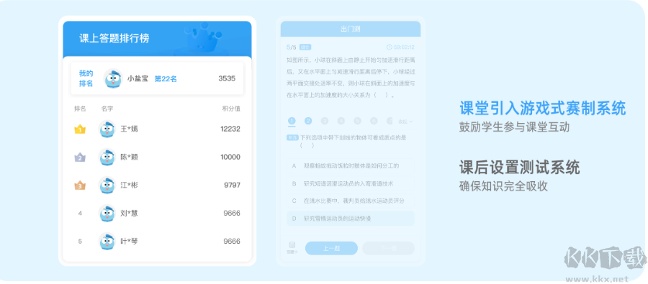Click the 5/5 question counter
This screenshot has height=284, width=648.
pos(292,47)
